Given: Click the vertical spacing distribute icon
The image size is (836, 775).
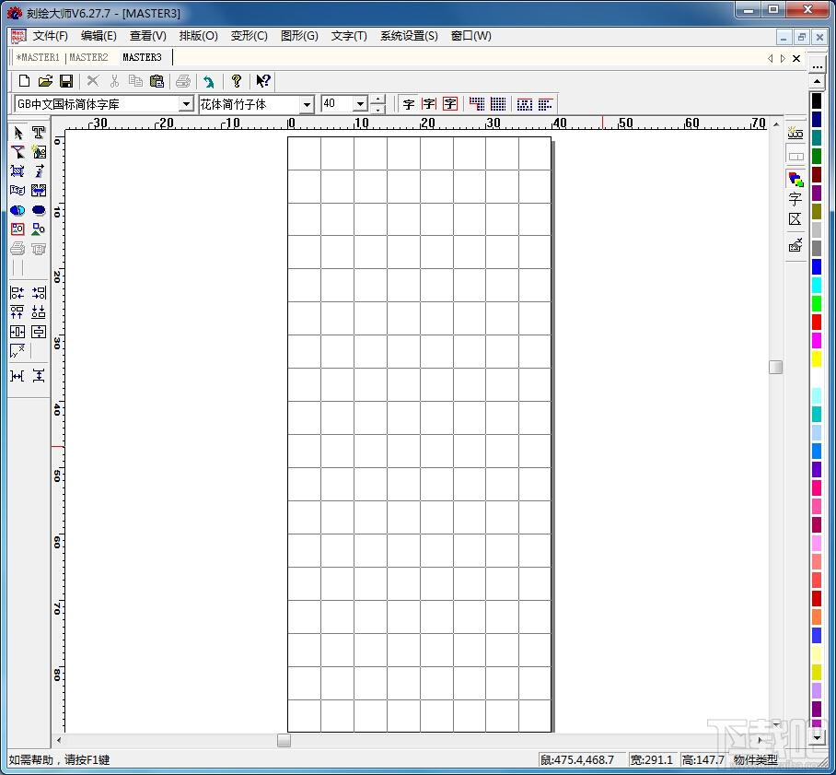Looking at the screenshot, I should (39, 376).
